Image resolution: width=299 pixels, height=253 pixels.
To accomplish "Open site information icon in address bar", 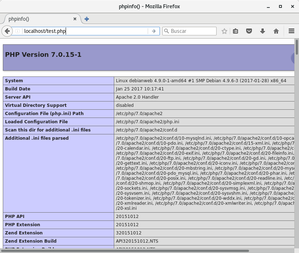I will point(17,31).
